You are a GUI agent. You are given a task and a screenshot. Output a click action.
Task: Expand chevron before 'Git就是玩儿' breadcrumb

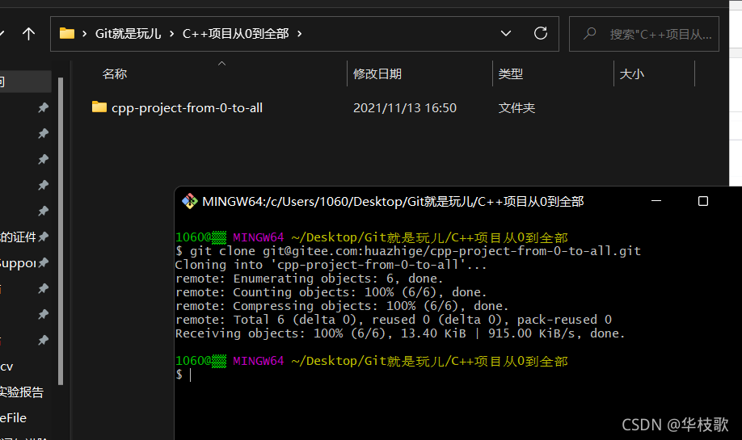click(84, 34)
